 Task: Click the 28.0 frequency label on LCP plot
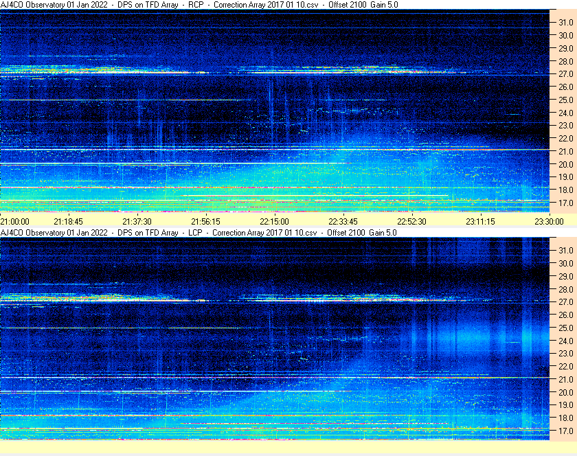pos(566,290)
